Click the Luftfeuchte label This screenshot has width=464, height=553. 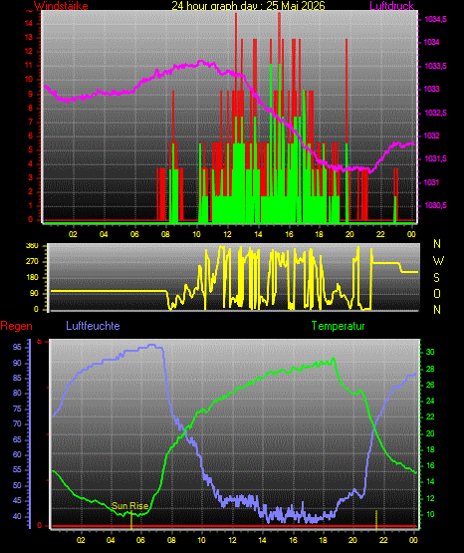pyautogui.click(x=93, y=325)
